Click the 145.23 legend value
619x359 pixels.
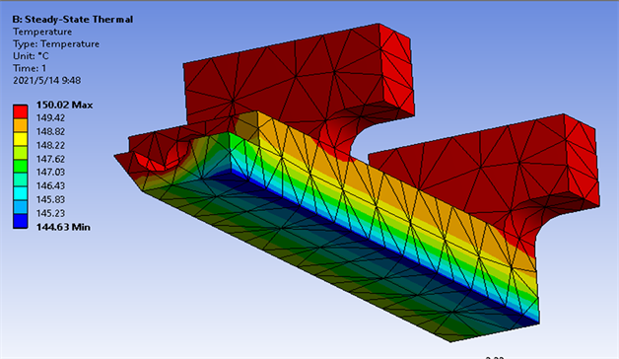click(50, 213)
